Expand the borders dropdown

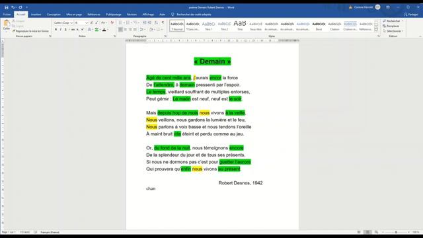point(163,29)
